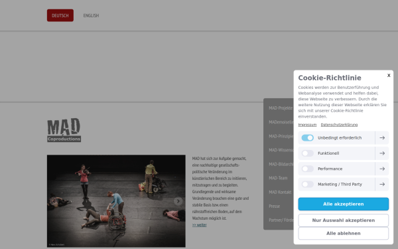This screenshot has width=398, height=249.
Task: Click the Cookie-Richtlinie heading
Action: (x=330, y=78)
